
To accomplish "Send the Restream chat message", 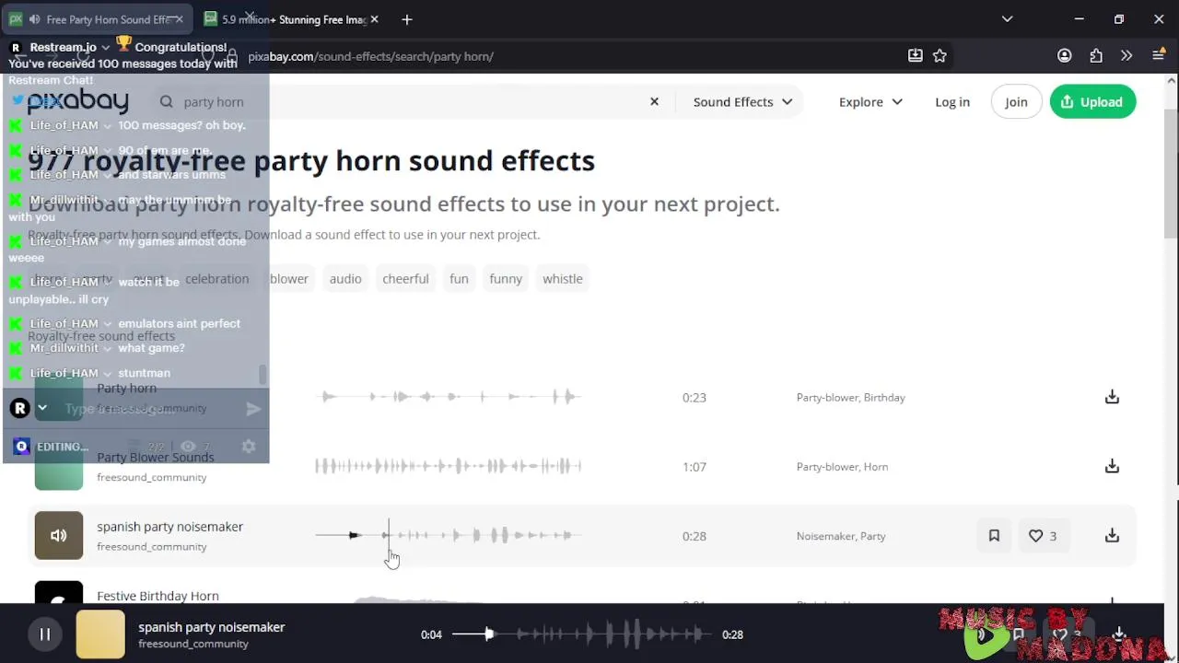I will (253, 408).
